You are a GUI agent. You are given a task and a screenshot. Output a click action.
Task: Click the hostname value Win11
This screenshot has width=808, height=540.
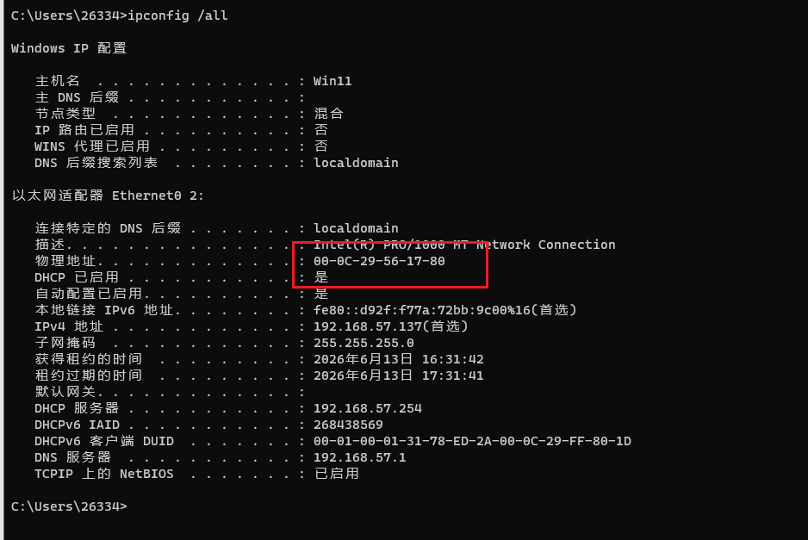333,81
